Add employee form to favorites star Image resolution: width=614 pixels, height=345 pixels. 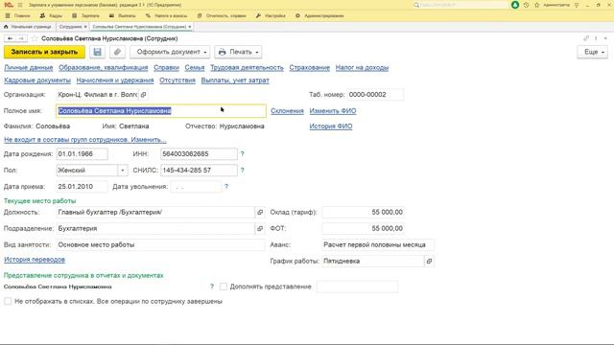coord(35,38)
